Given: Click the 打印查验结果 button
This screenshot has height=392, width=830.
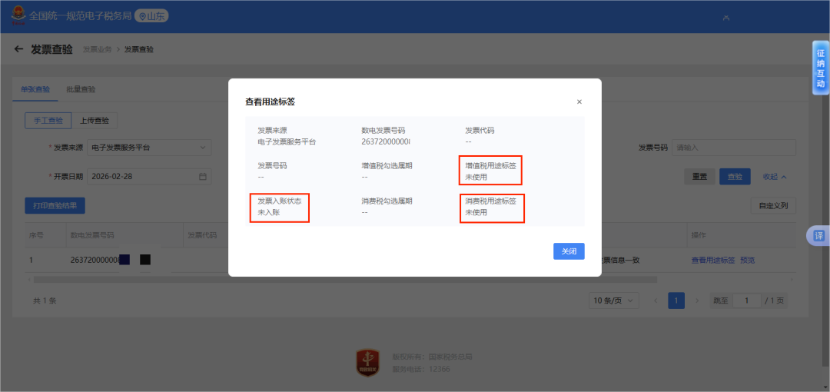Looking at the screenshot, I should coord(55,205).
